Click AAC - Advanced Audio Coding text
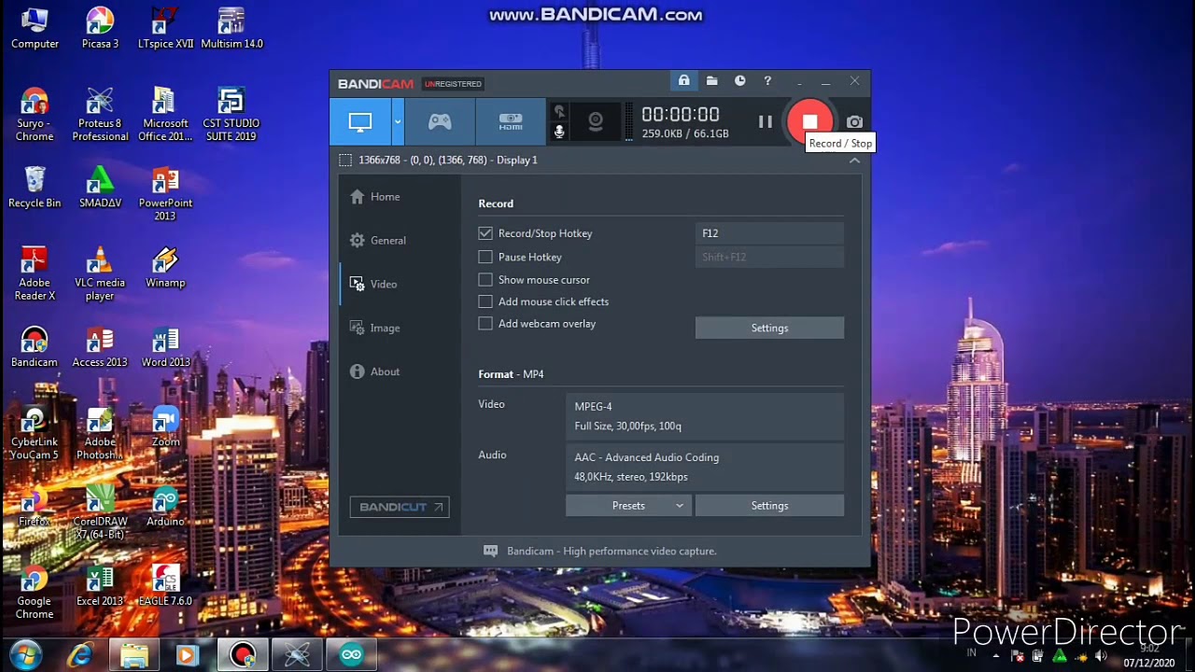1195x672 pixels. [x=647, y=457]
